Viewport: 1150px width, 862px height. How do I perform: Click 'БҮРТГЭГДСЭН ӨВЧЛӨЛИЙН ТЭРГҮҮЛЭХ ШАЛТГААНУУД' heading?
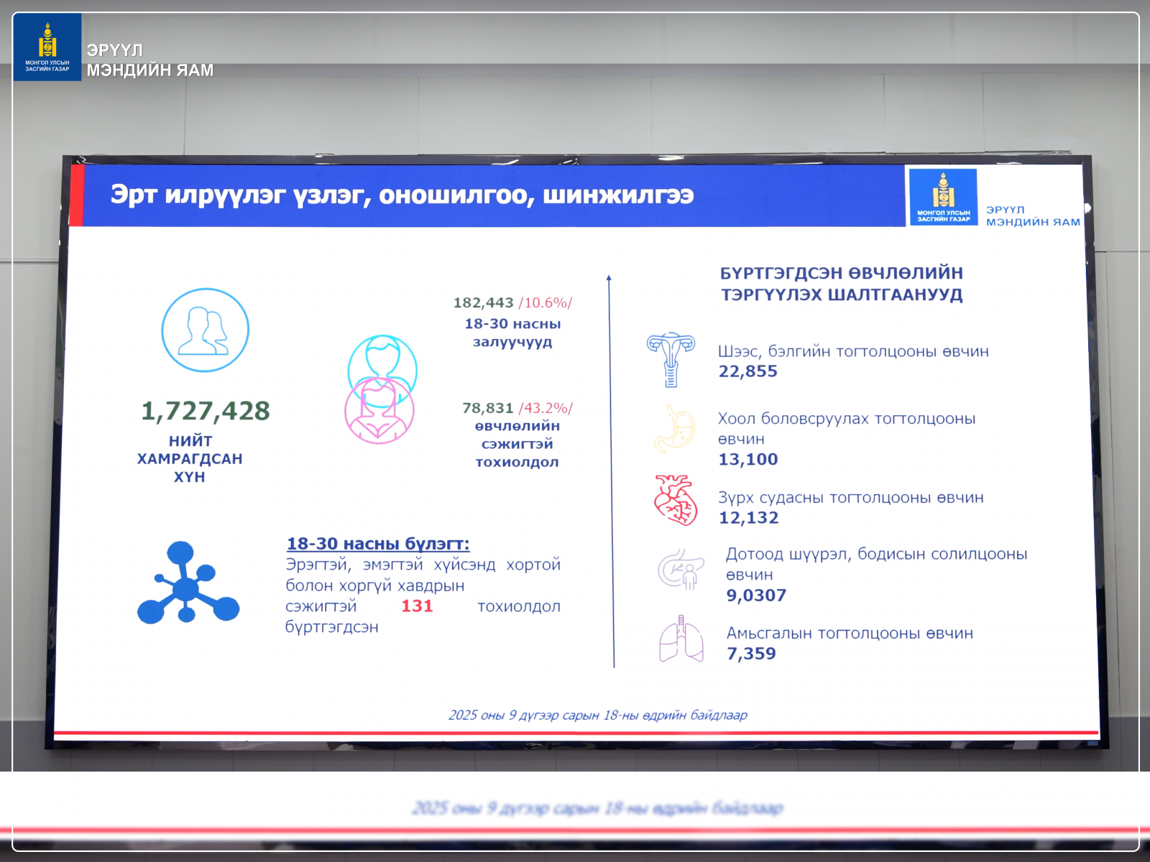coord(842,284)
